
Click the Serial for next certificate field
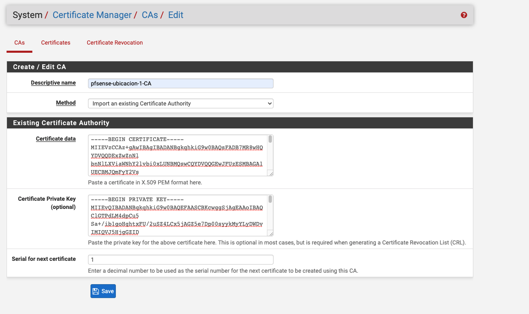point(181,260)
